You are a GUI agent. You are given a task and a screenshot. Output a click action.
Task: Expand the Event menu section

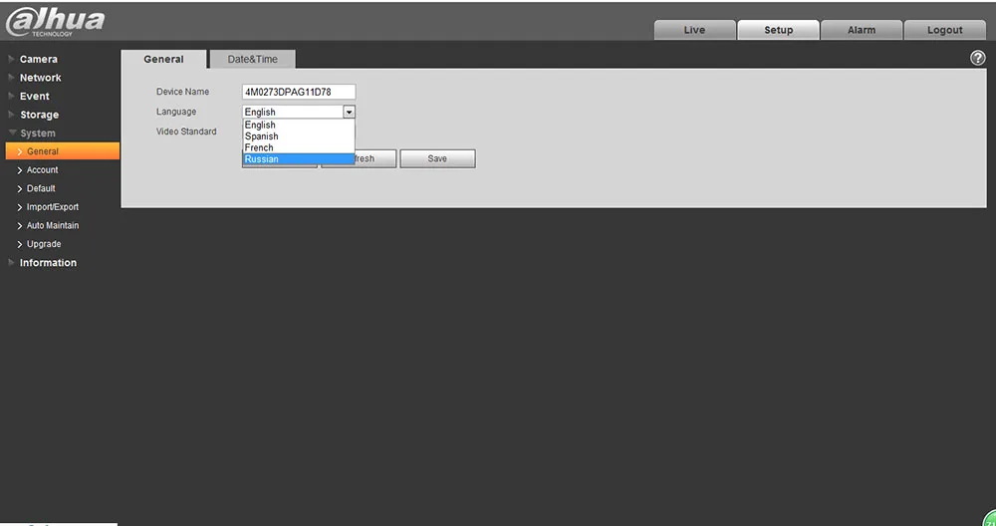click(34, 96)
